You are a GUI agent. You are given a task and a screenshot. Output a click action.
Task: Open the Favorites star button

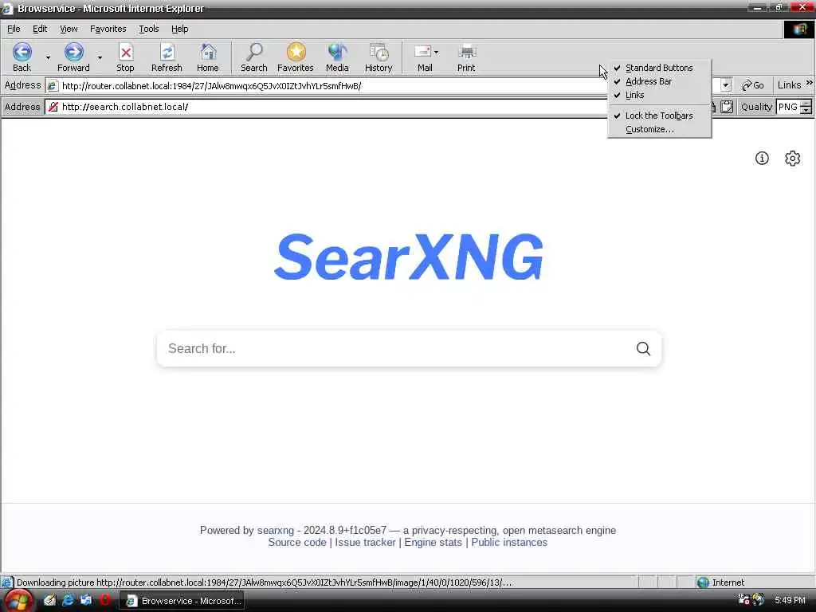coord(296,57)
